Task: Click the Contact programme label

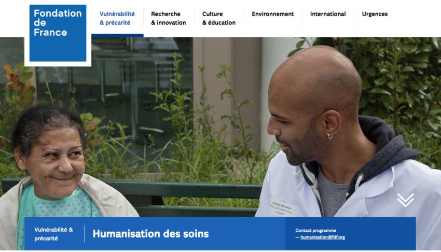Action: [x=315, y=230]
